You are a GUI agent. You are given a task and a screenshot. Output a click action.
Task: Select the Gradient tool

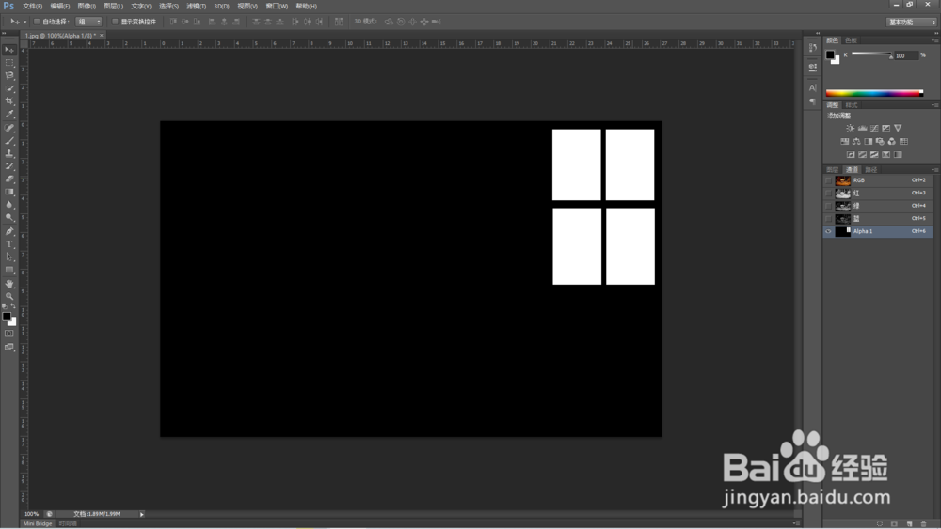[9, 192]
